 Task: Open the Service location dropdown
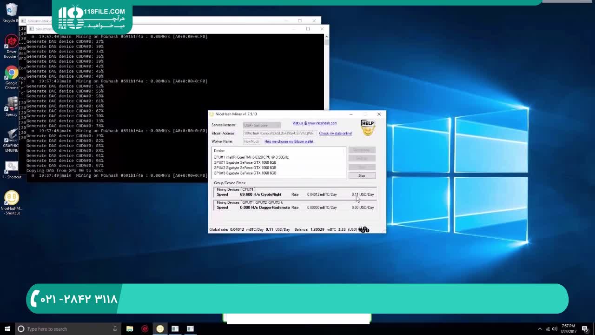(x=262, y=125)
